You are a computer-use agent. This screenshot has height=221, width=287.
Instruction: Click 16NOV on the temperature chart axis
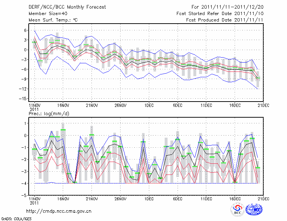pyautogui.click(x=63, y=105)
